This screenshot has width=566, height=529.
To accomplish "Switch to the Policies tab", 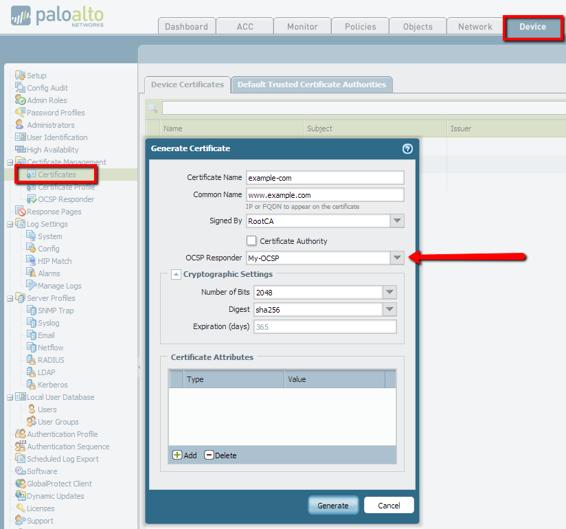I will tap(360, 26).
